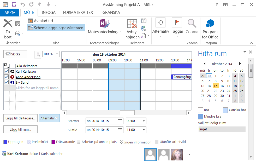Screen dimensions: 256x162
Task: Close the Hitta rum pane
Action: click(251, 52)
